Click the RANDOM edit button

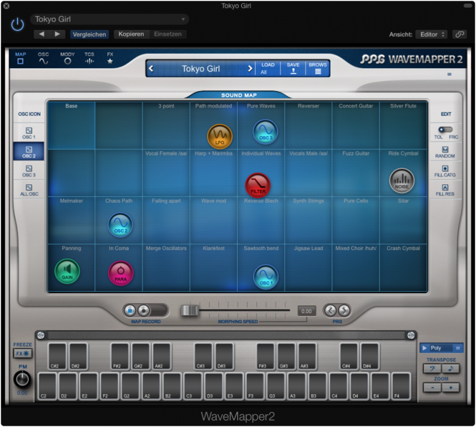pos(445,152)
